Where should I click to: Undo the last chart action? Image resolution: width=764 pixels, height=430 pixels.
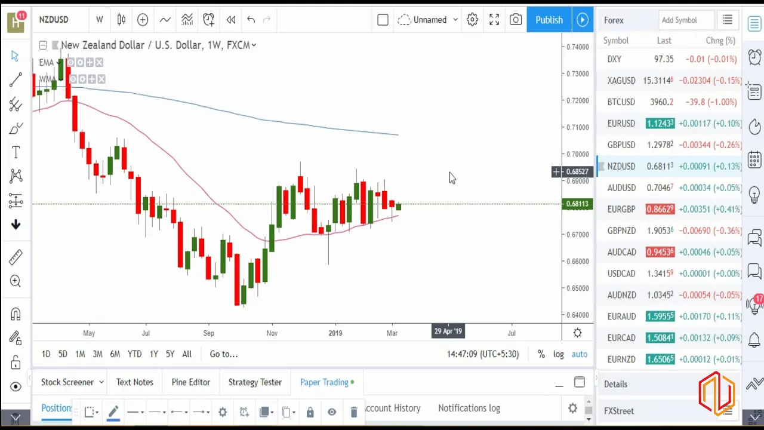click(x=251, y=20)
